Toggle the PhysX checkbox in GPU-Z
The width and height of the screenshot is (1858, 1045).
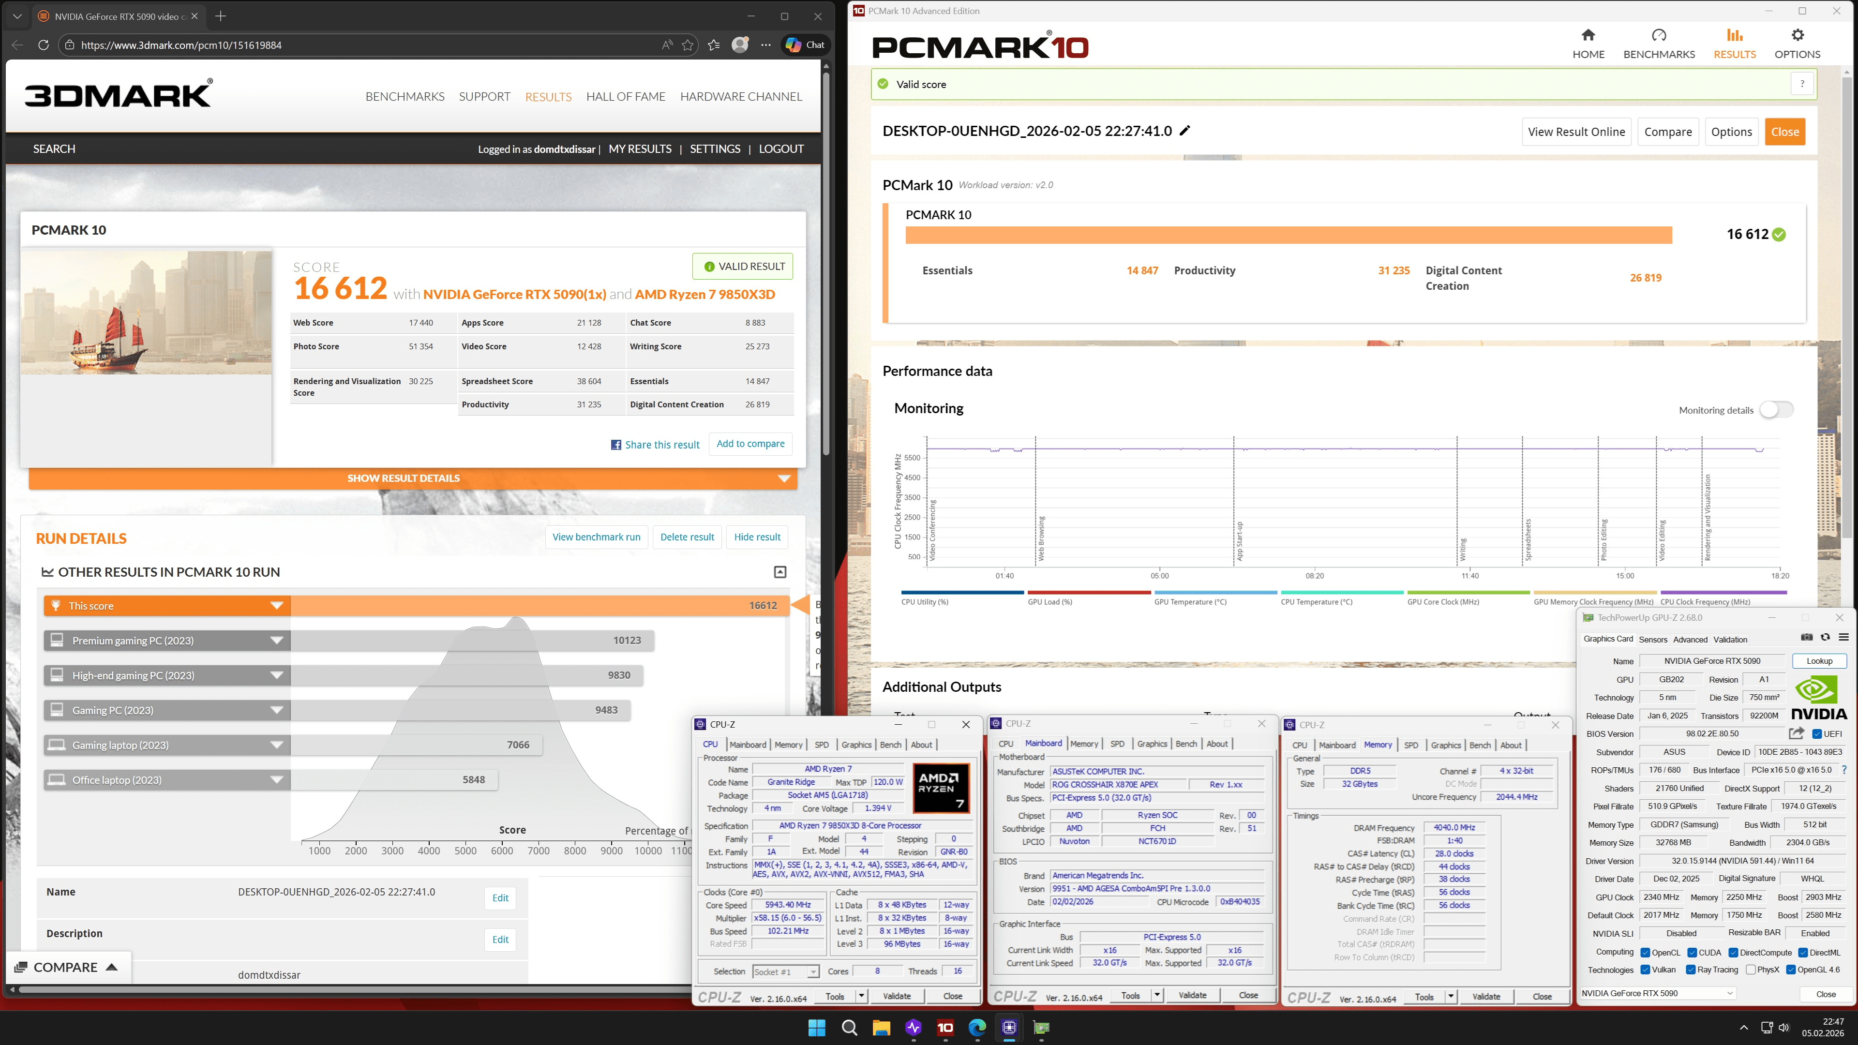click(1751, 970)
